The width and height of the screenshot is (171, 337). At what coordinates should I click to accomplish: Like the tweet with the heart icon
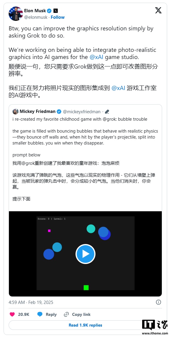point(12,314)
